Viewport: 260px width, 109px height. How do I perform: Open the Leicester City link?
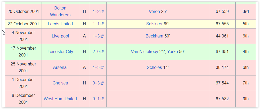click(x=60, y=51)
